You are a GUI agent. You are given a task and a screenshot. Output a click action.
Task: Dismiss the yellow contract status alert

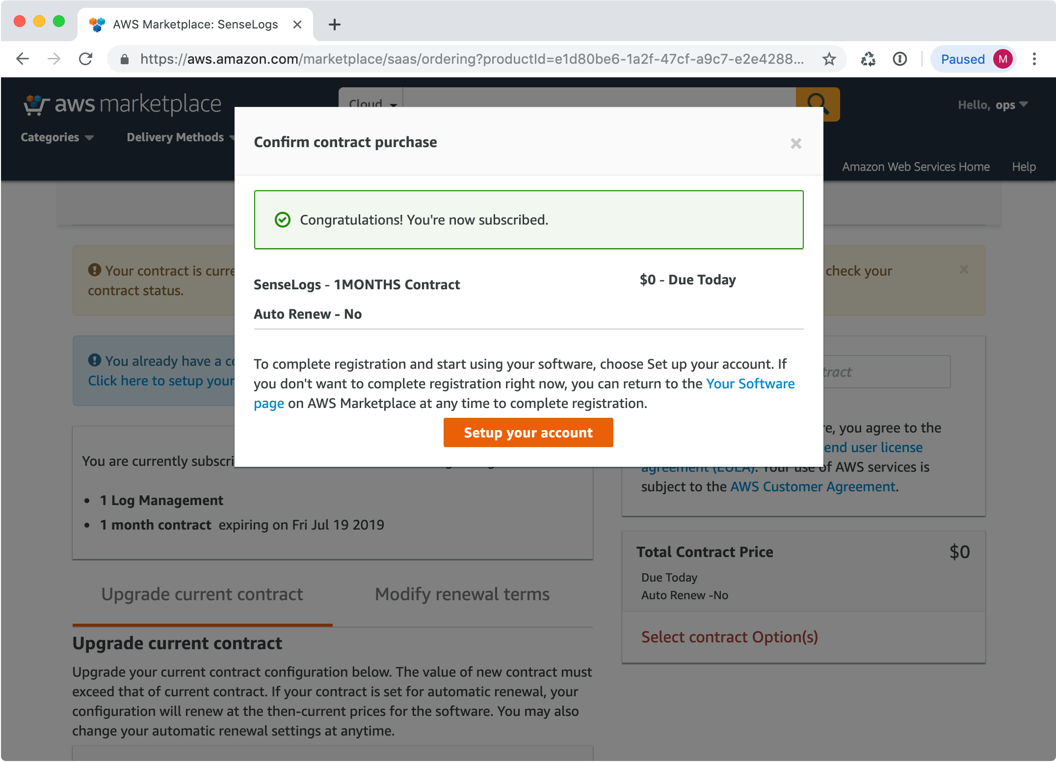(x=964, y=269)
